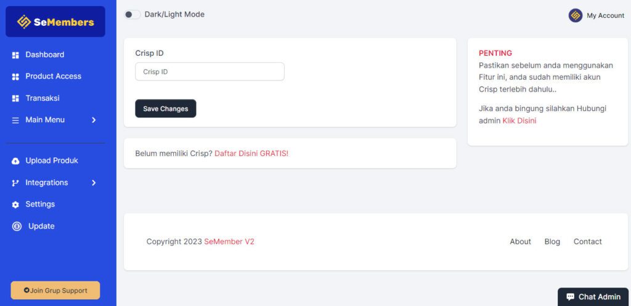Open the Transaksi menu item
The width and height of the screenshot is (631, 306).
[x=43, y=98]
